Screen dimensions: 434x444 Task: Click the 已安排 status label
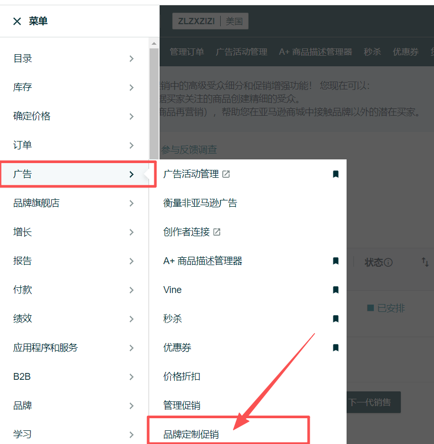click(391, 308)
